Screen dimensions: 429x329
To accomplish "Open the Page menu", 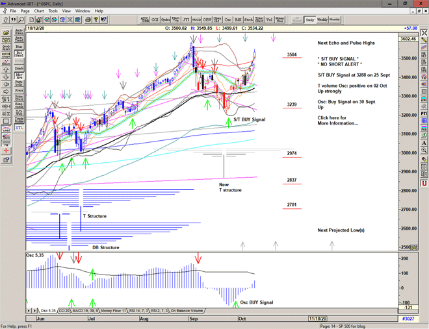I will pyautogui.click(x=25, y=11).
